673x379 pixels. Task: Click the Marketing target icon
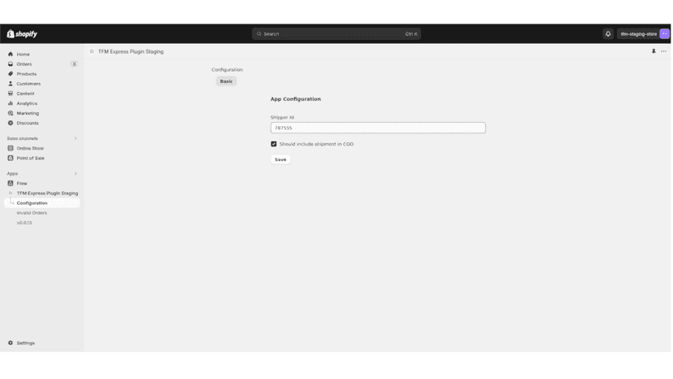click(x=11, y=113)
